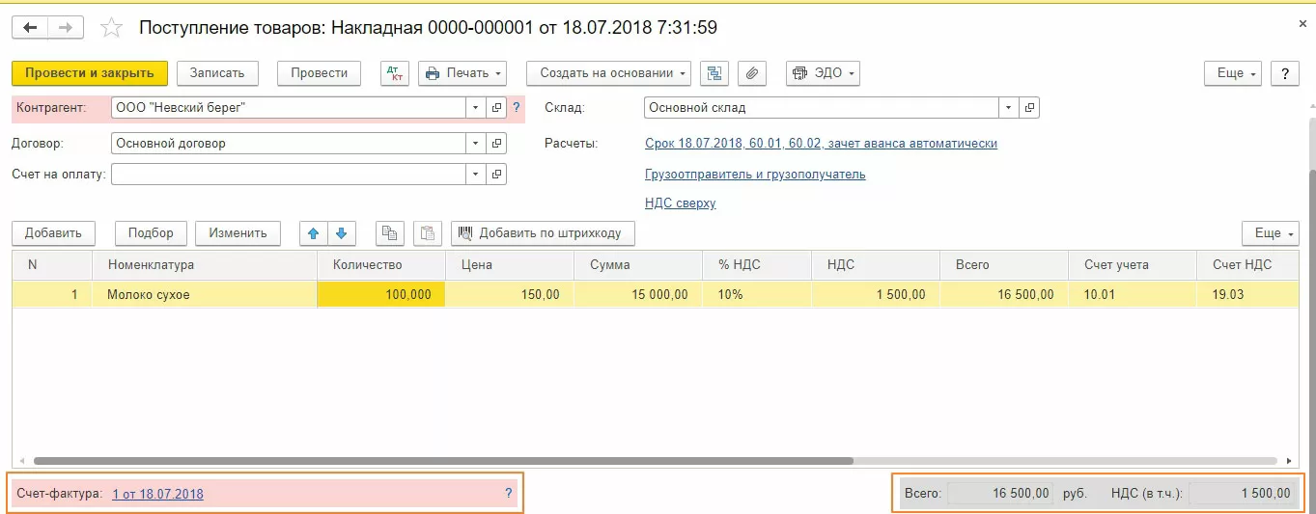
Task: Open the help button in the toolbar
Action: click(1284, 73)
